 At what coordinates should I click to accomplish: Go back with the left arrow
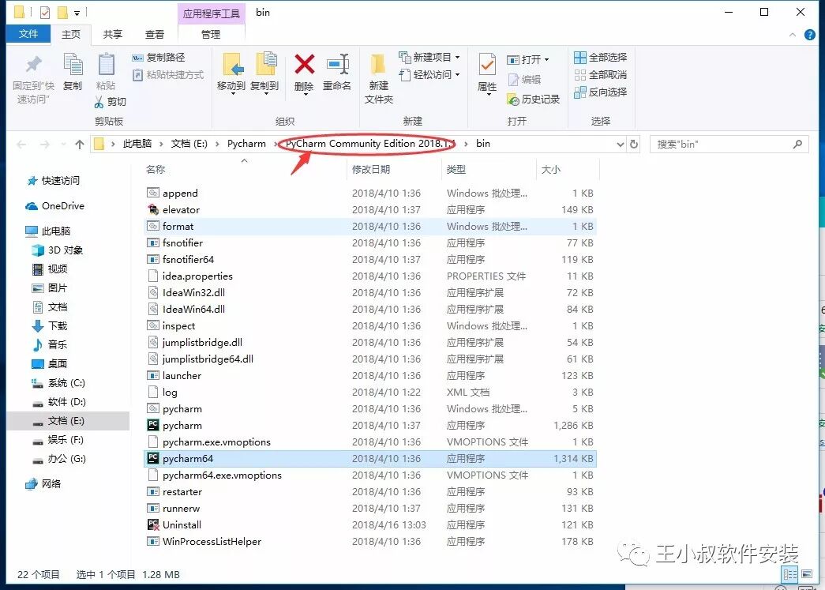coord(21,145)
